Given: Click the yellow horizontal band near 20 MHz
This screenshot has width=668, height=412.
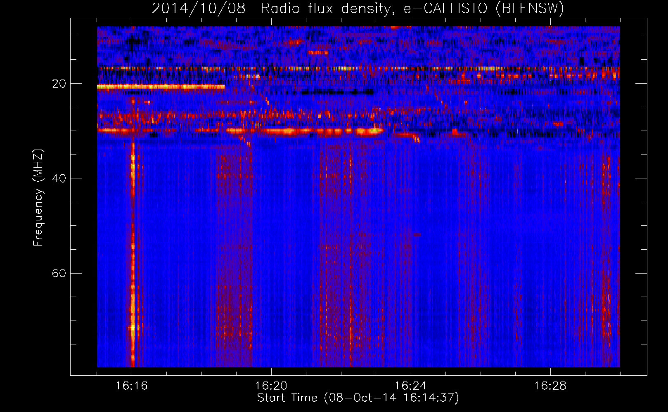Looking at the screenshot, I should point(161,87).
